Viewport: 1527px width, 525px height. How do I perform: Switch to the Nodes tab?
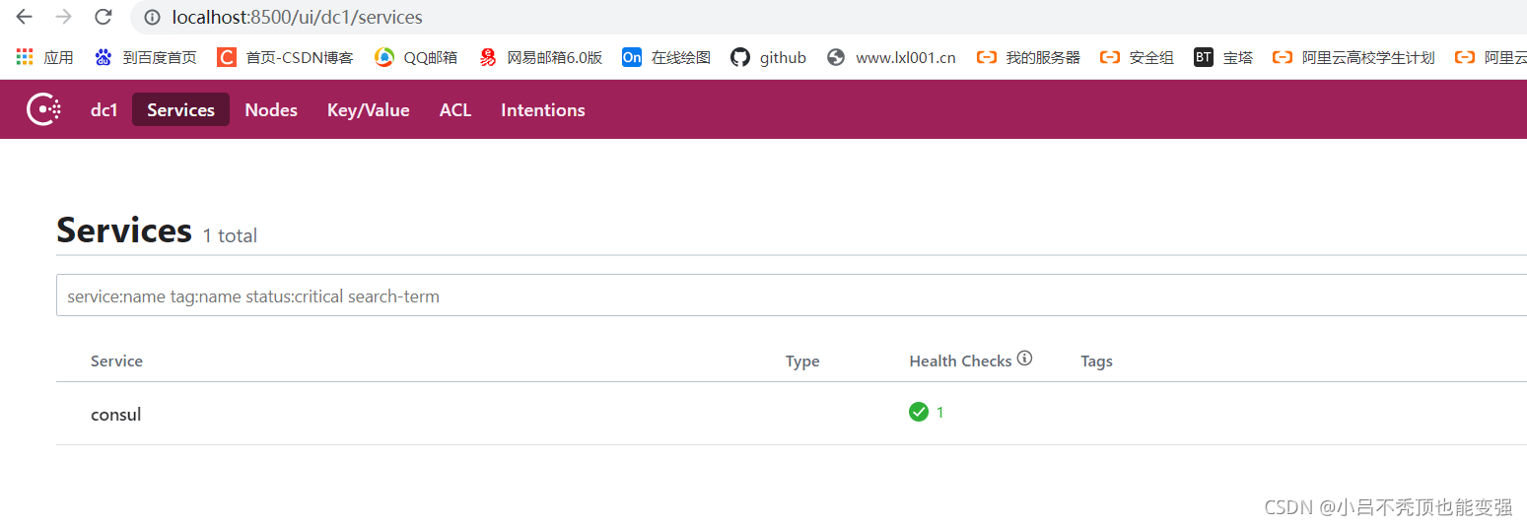coord(271,109)
